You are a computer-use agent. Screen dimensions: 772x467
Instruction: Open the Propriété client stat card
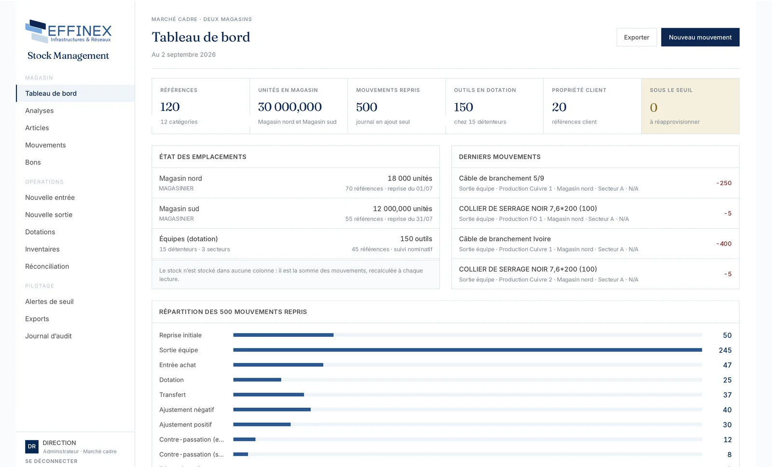click(x=593, y=106)
